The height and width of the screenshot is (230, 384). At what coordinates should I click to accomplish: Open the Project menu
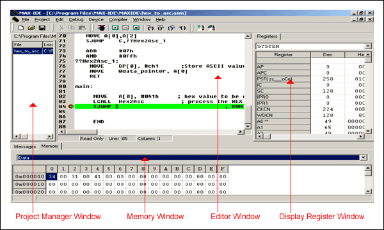click(42, 20)
